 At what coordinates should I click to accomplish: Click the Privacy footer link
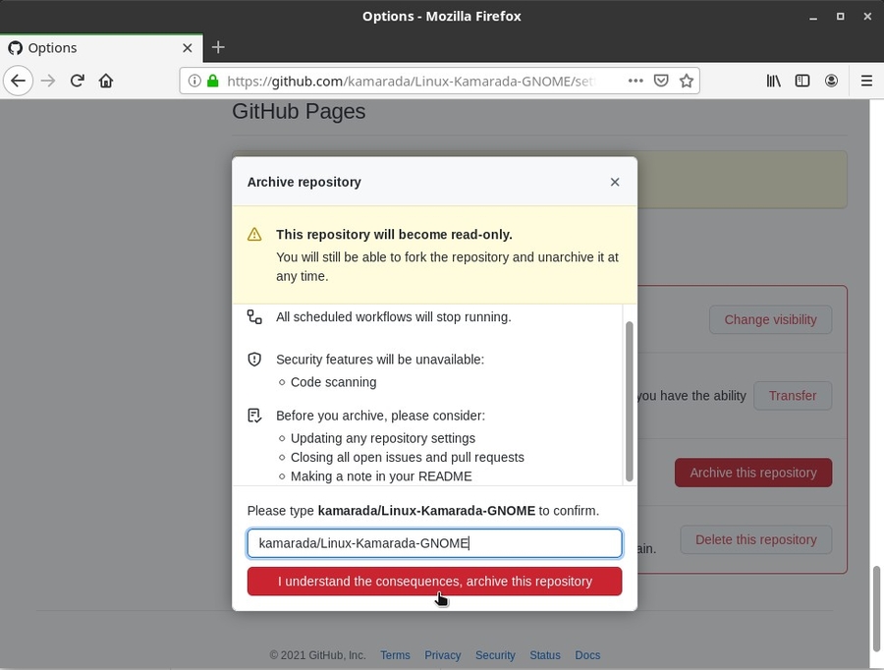(442, 655)
